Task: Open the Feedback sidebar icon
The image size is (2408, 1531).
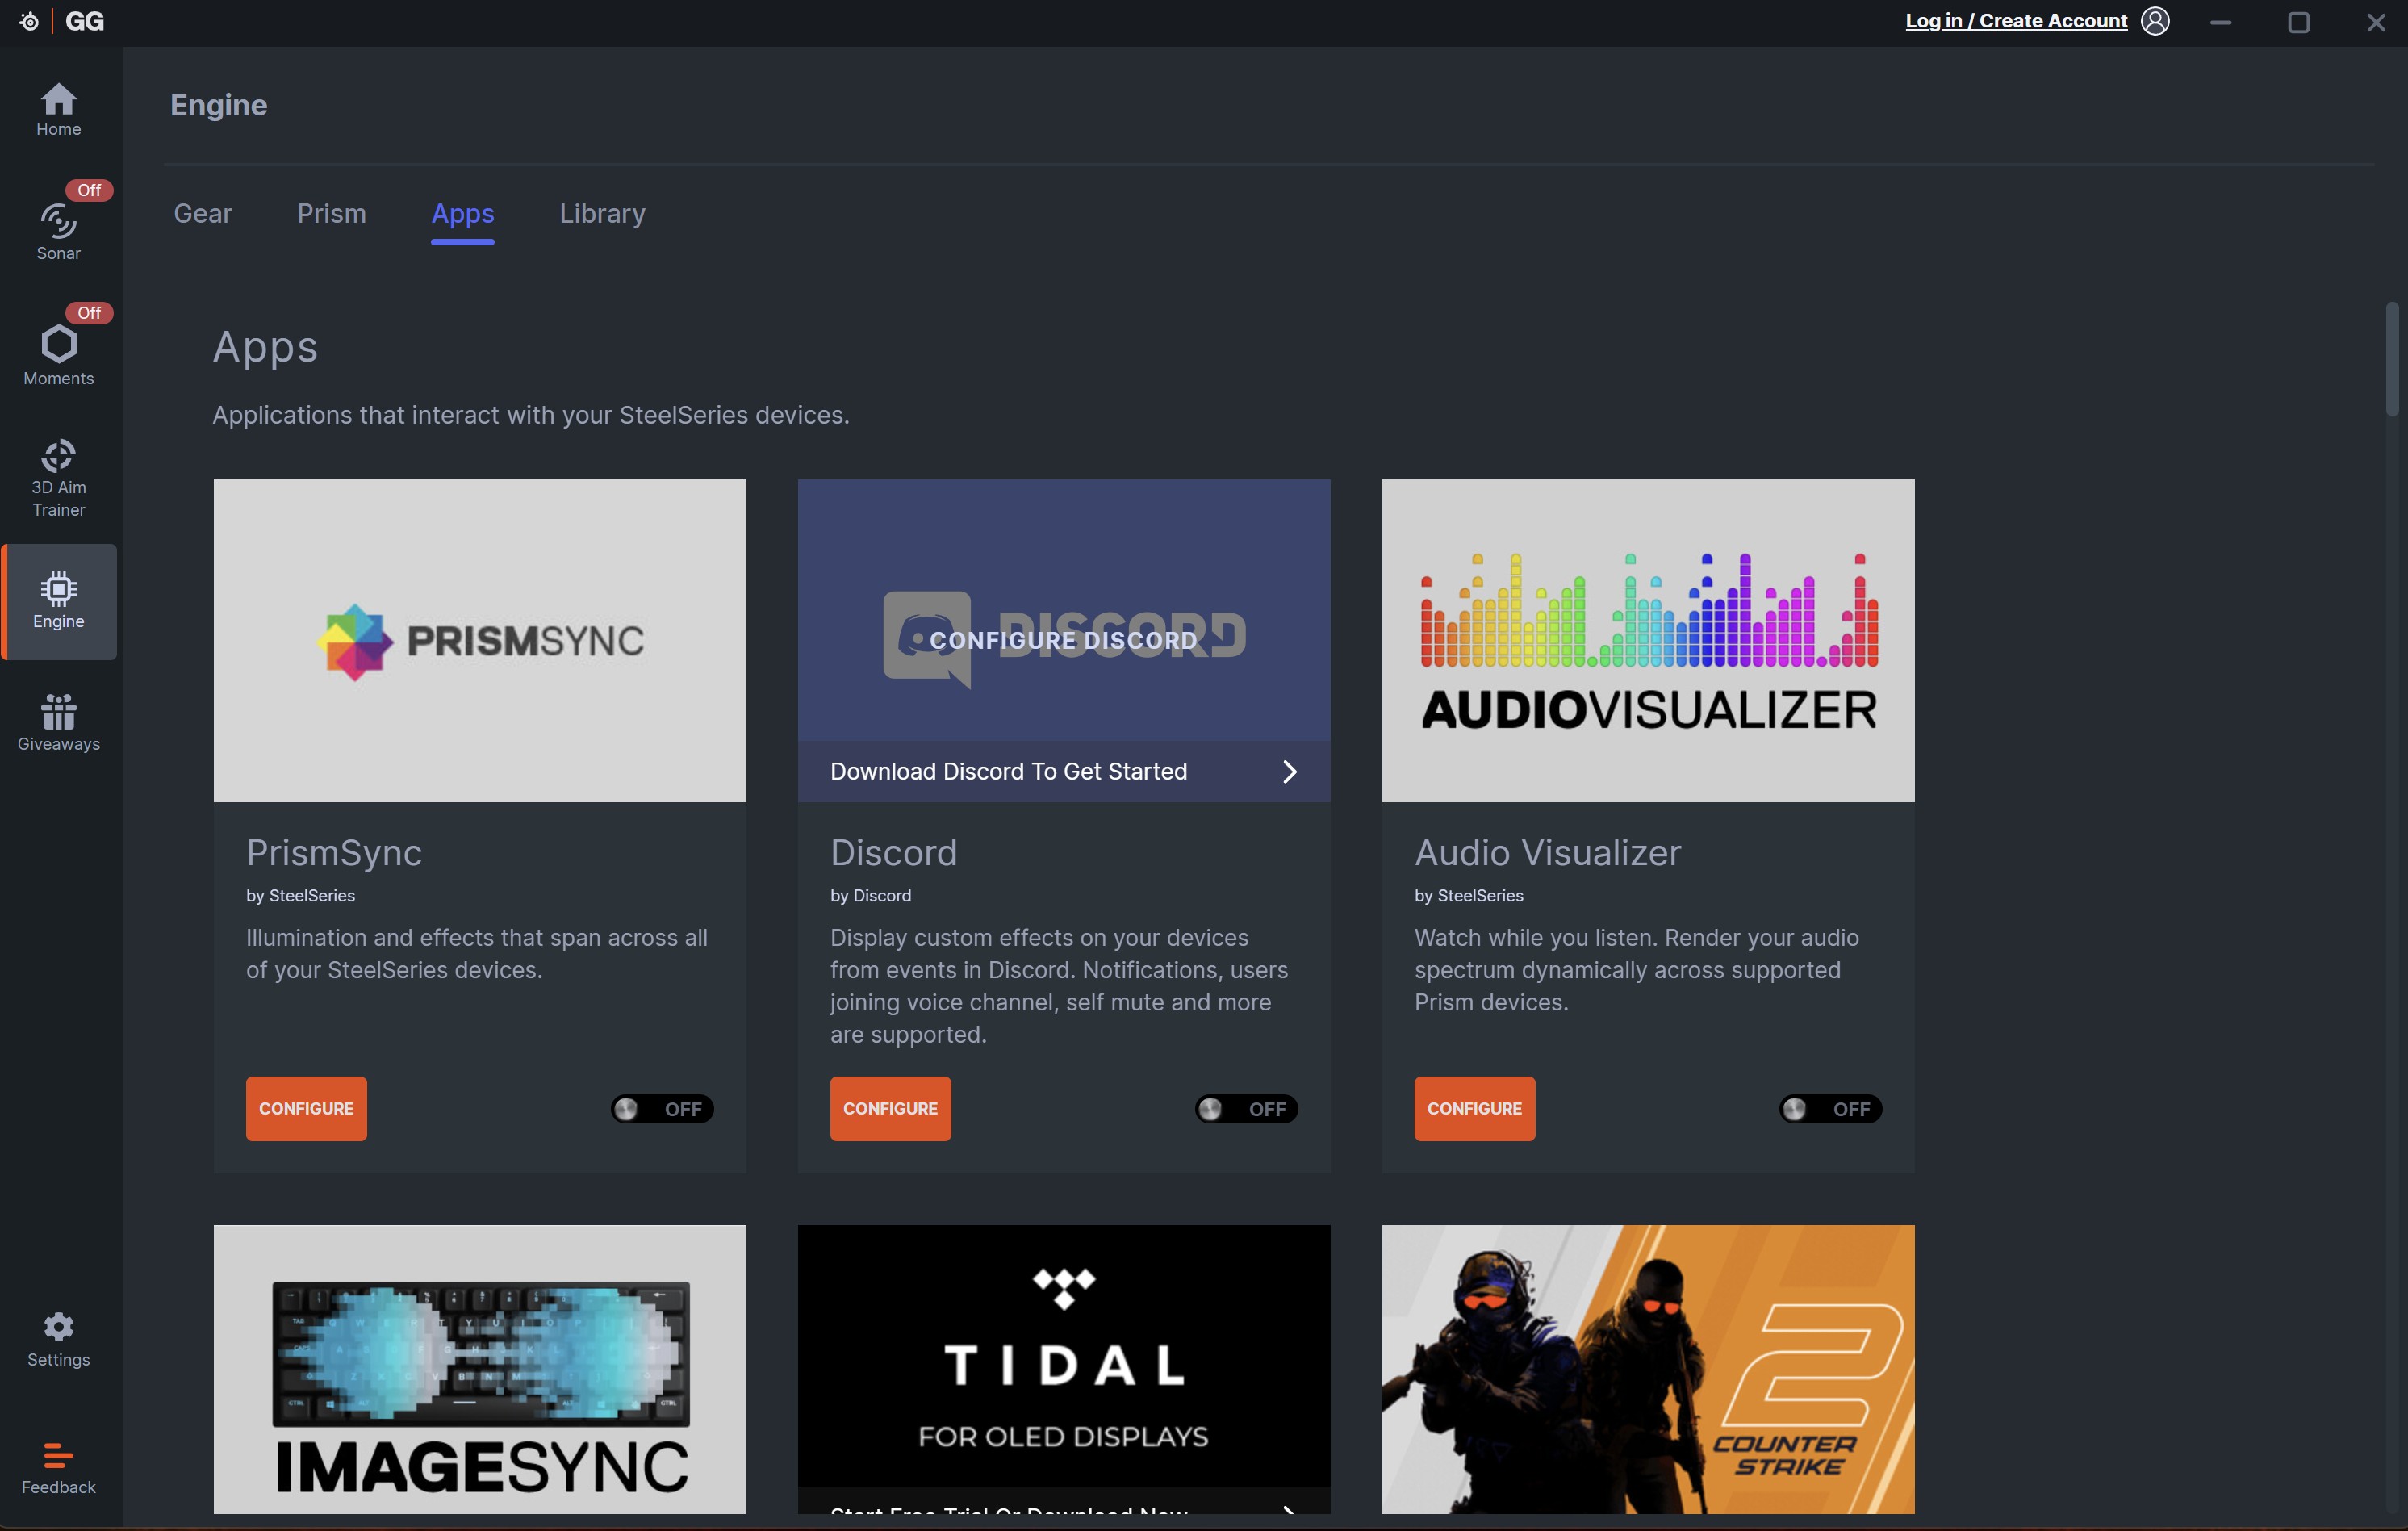Action: 58,1467
